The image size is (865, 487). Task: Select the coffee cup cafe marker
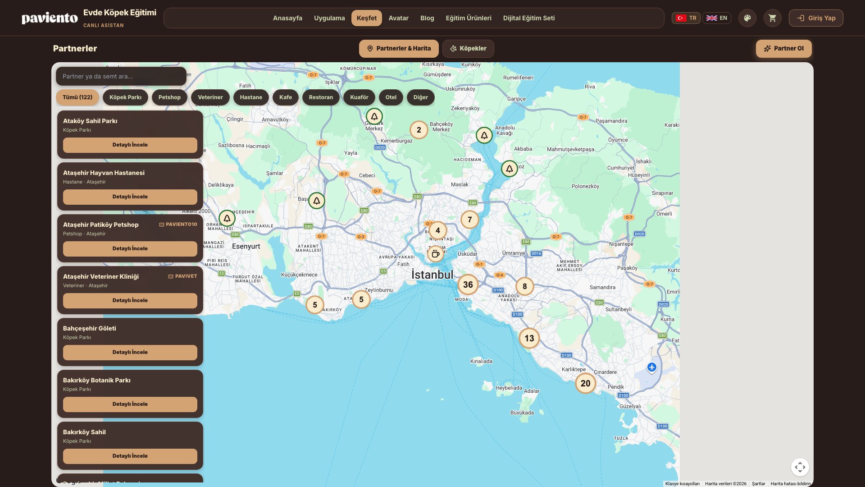(435, 254)
